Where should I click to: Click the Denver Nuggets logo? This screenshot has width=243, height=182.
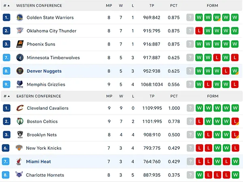[20, 71]
